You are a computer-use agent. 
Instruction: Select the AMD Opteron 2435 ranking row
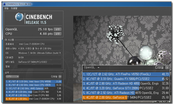click(33, 89)
